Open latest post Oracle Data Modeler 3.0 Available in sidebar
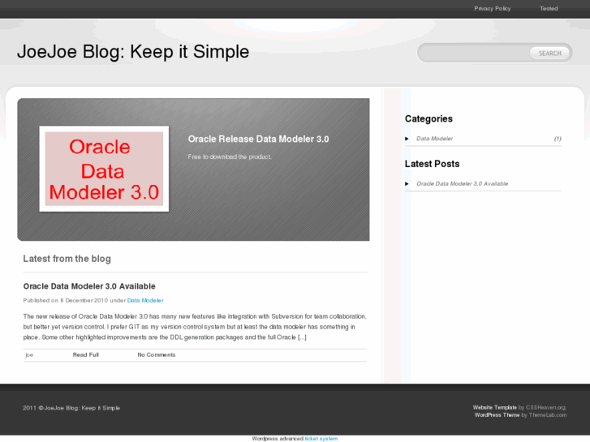This screenshot has width=590, height=442. 462,183
